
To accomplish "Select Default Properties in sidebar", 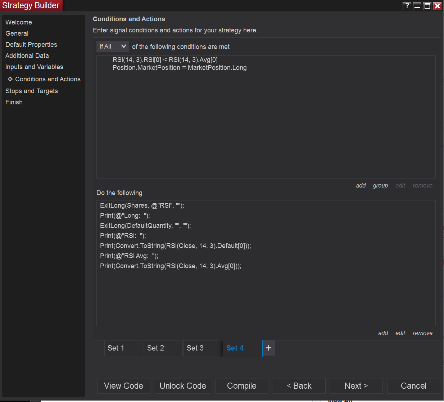I will pyautogui.click(x=31, y=45).
